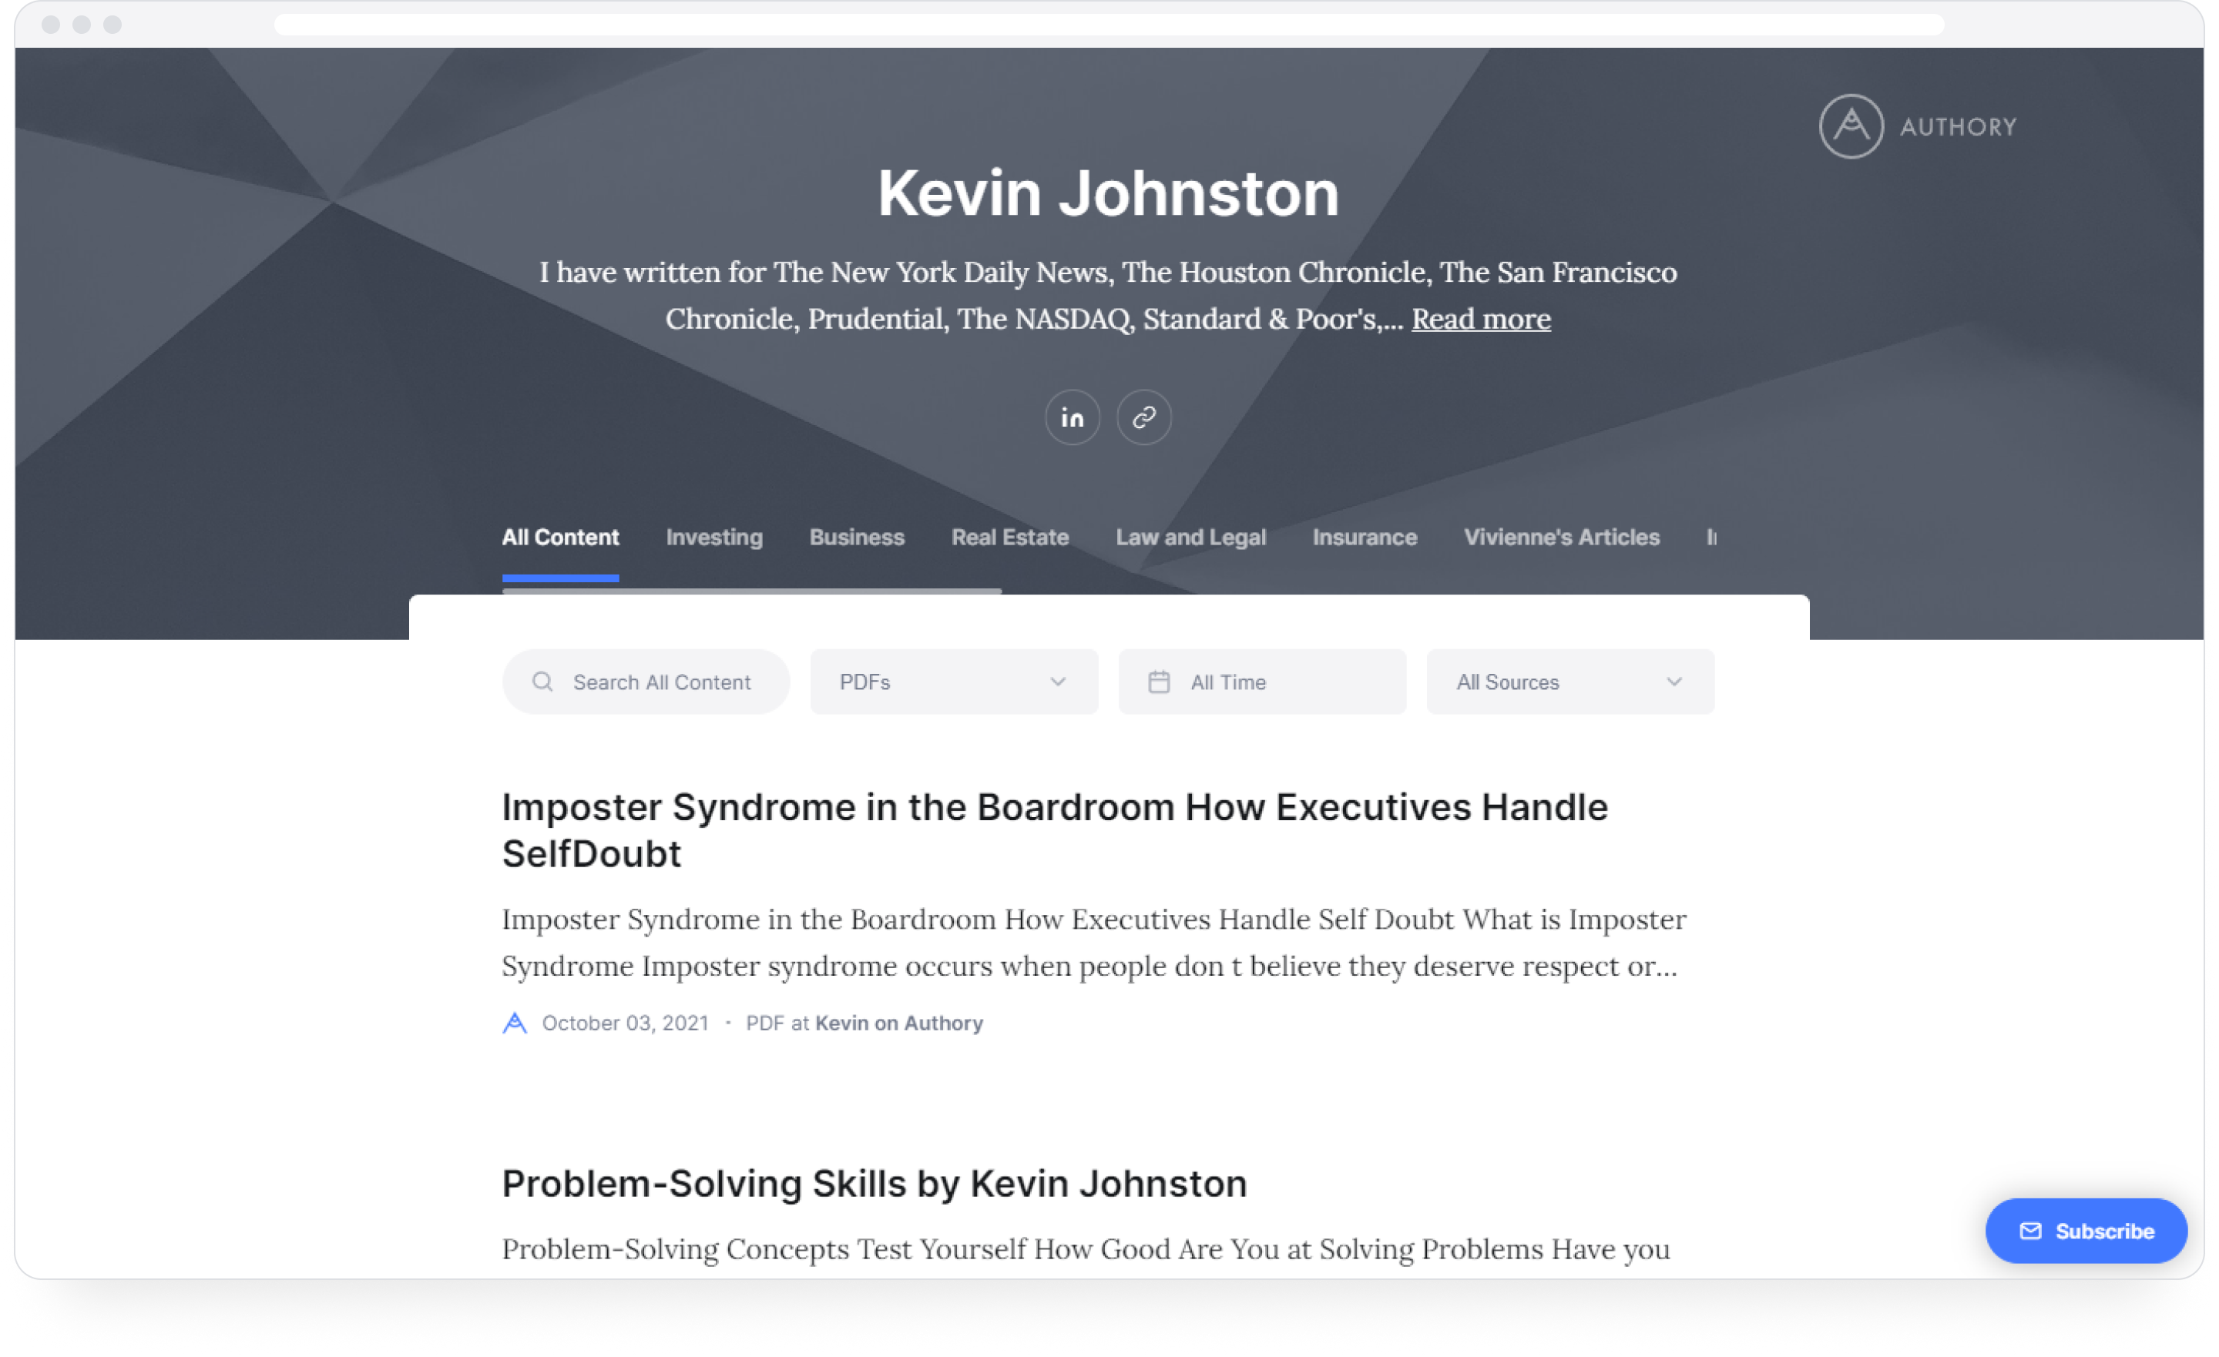Click Problem-Solving Skills article title
This screenshot has width=2219, height=1357.
873,1184
